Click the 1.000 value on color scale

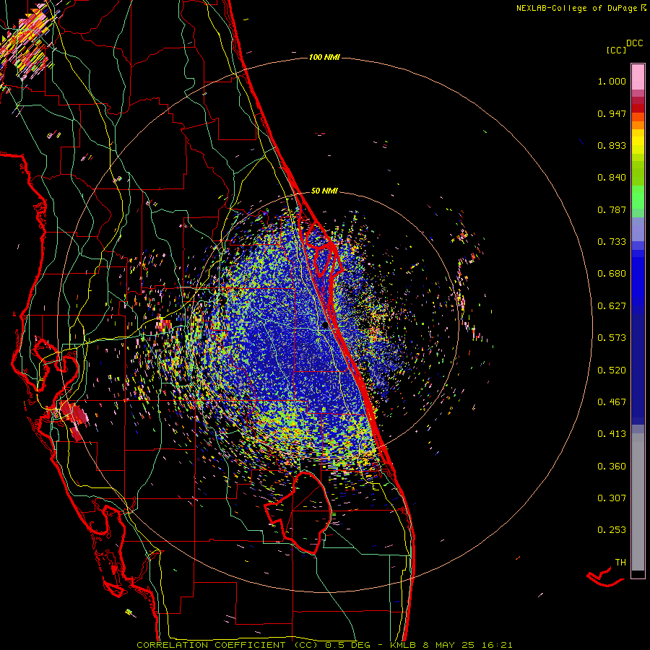coord(612,82)
